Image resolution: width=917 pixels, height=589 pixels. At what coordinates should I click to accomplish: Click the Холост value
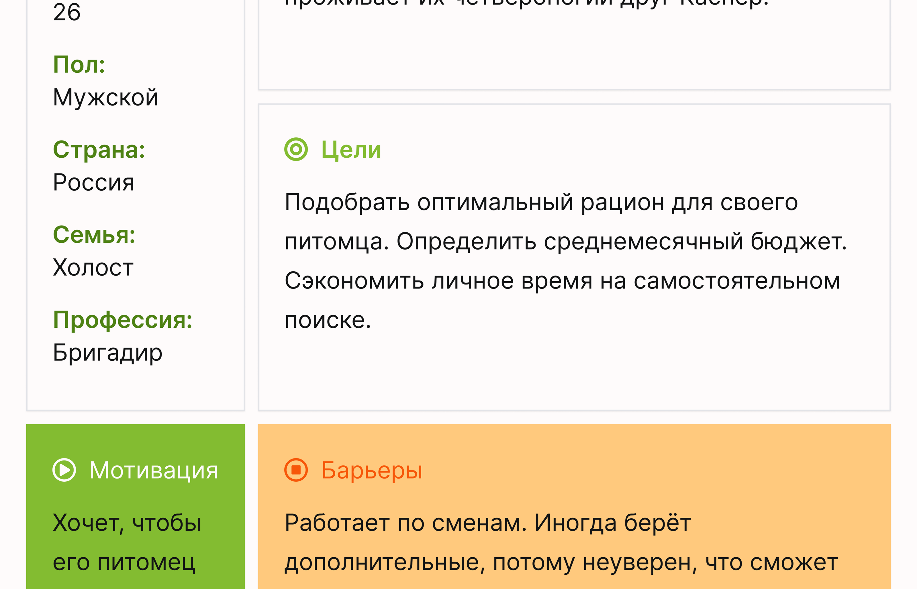click(93, 267)
